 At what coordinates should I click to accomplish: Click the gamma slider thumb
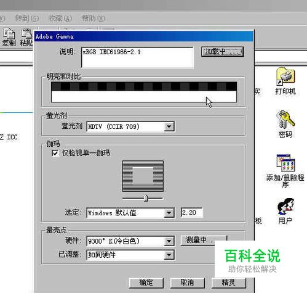[146, 198]
